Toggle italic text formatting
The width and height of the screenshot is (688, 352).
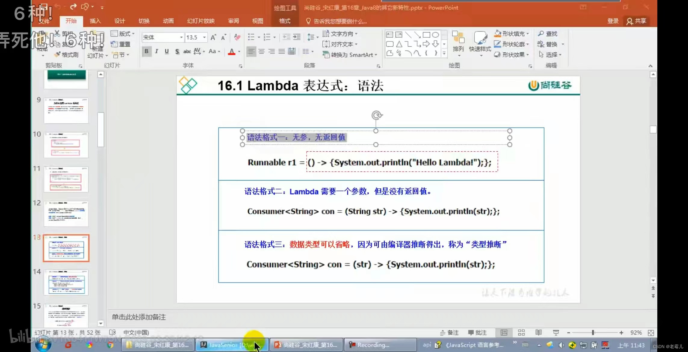[x=157, y=51]
